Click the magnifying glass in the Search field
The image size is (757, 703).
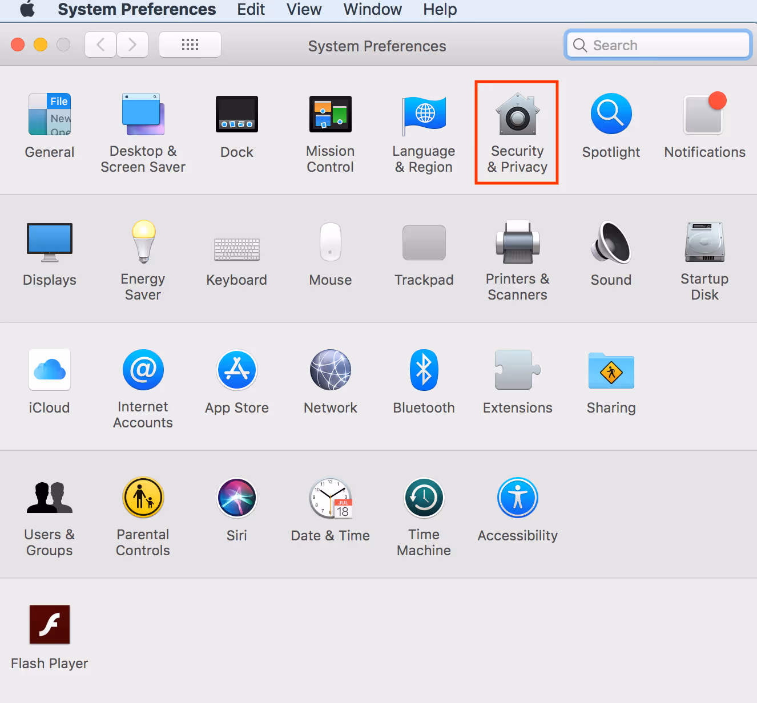click(580, 45)
